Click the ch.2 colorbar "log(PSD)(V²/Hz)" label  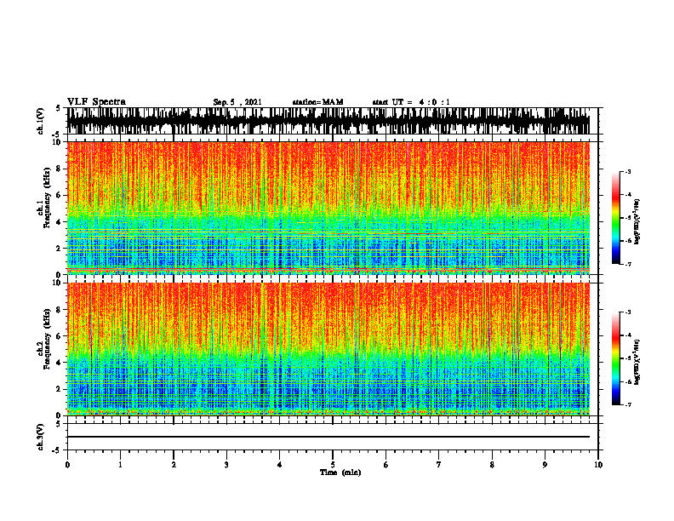click(637, 362)
